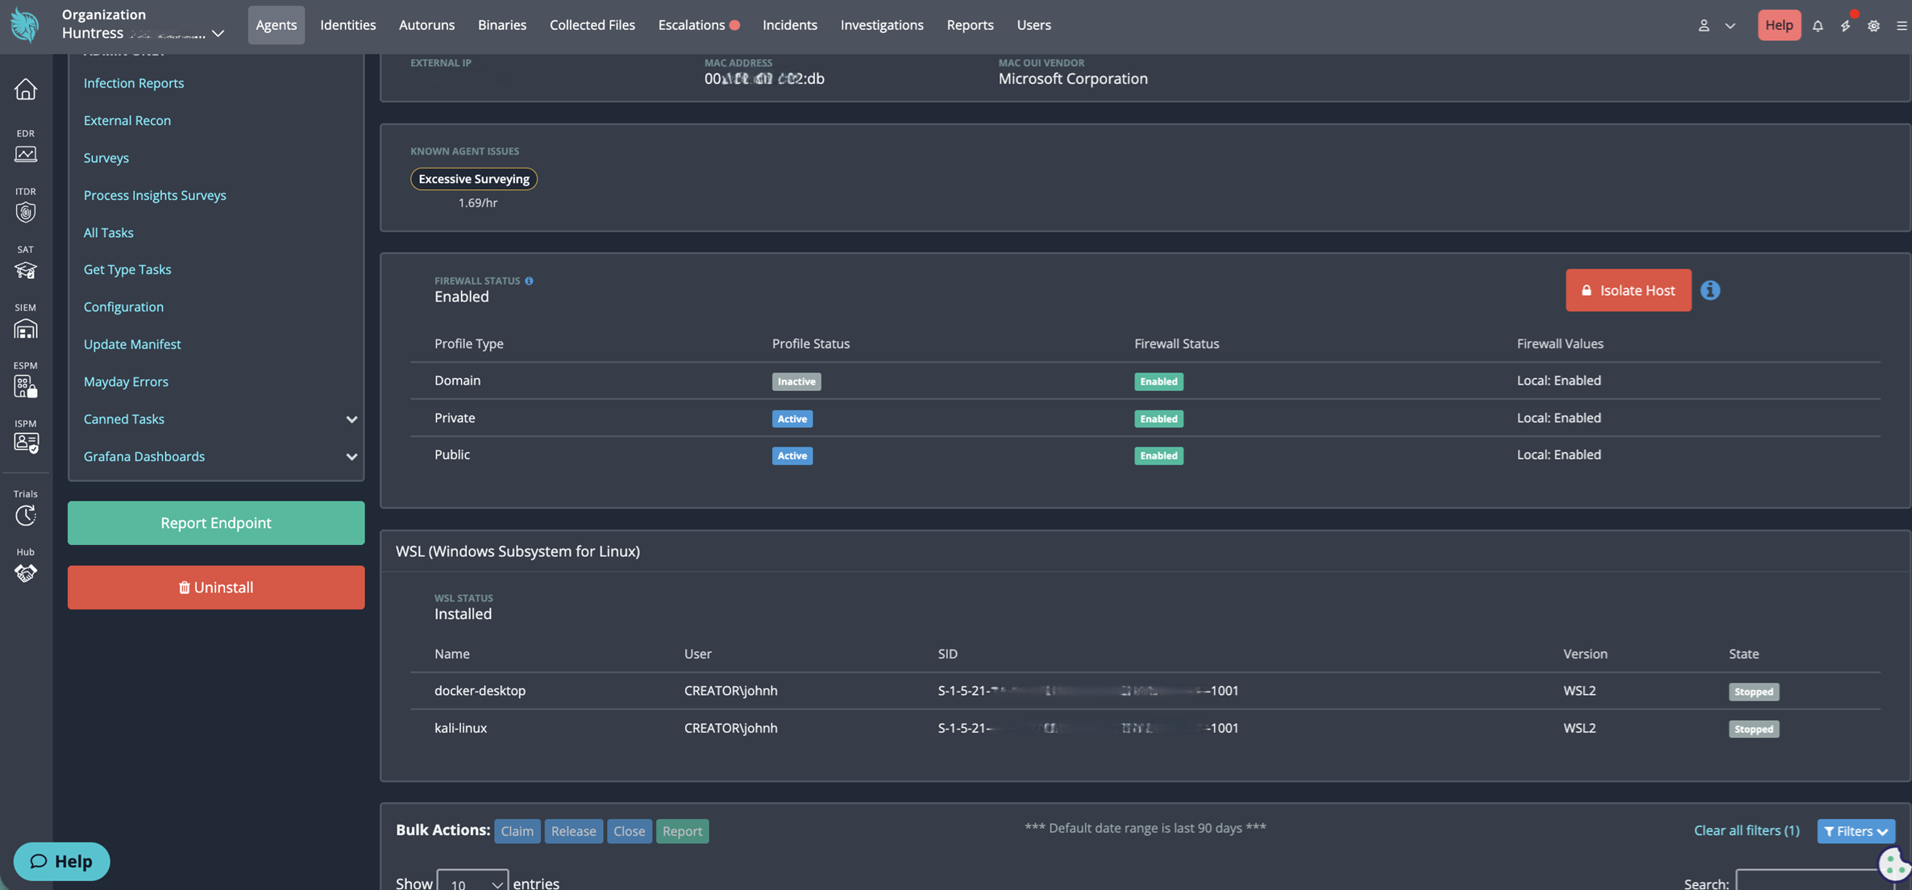Open the All Tasks link
1912x890 pixels.
109,232
